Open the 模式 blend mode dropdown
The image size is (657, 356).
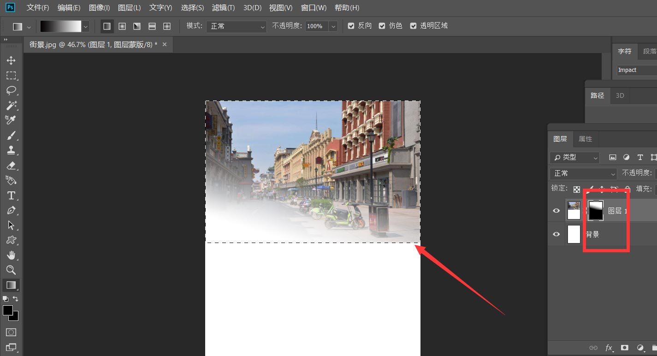click(x=236, y=26)
